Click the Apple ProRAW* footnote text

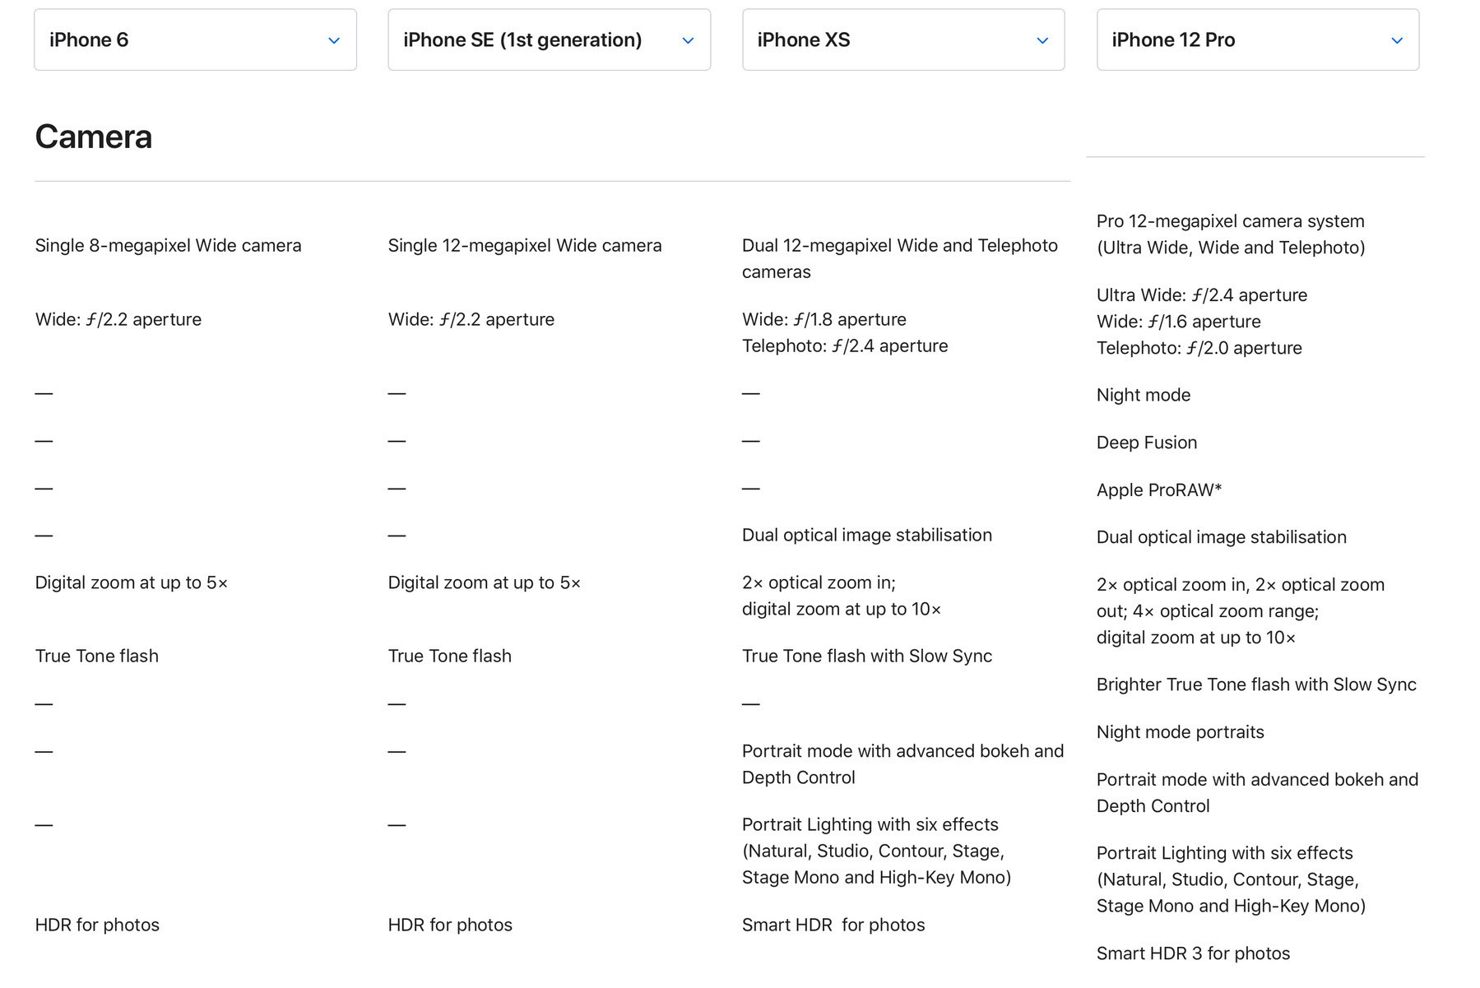(1158, 490)
